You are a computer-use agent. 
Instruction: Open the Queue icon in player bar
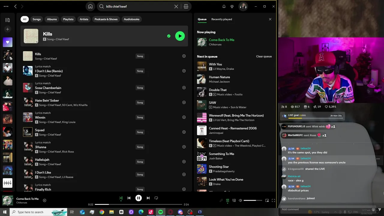point(227,200)
